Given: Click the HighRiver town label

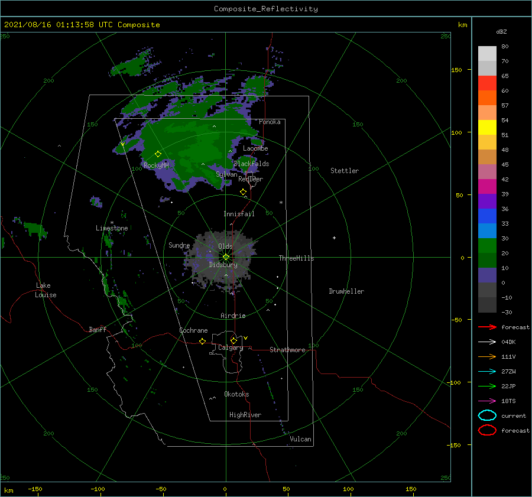Looking at the screenshot, I should 245,415.
